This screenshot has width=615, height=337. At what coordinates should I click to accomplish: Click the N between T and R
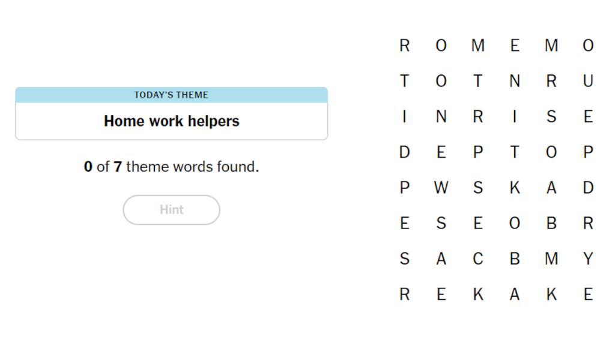coord(515,81)
